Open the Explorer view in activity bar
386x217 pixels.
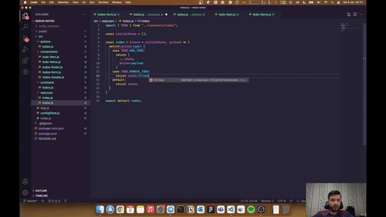tap(25, 16)
